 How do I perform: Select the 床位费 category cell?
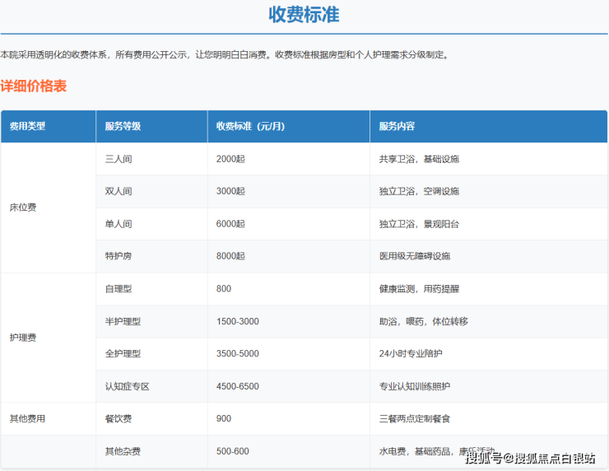[x=23, y=208]
